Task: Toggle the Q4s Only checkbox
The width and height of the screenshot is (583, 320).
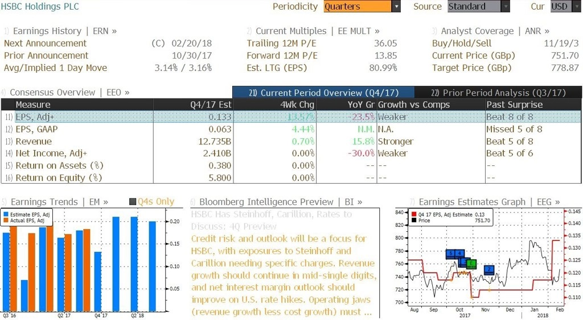Action: tap(132, 202)
